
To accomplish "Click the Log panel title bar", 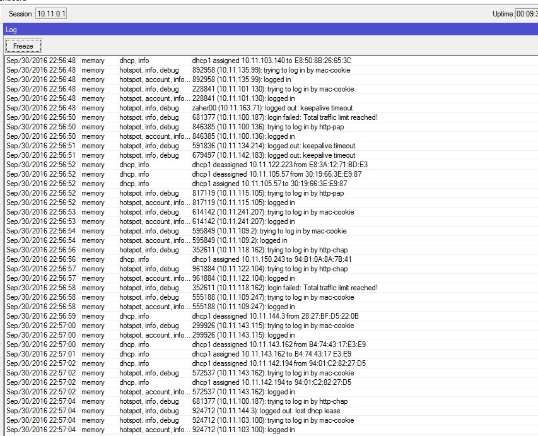I will click(x=271, y=30).
